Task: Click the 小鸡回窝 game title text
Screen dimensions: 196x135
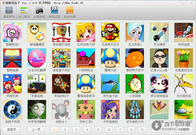Action: click(x=135, y=96)
